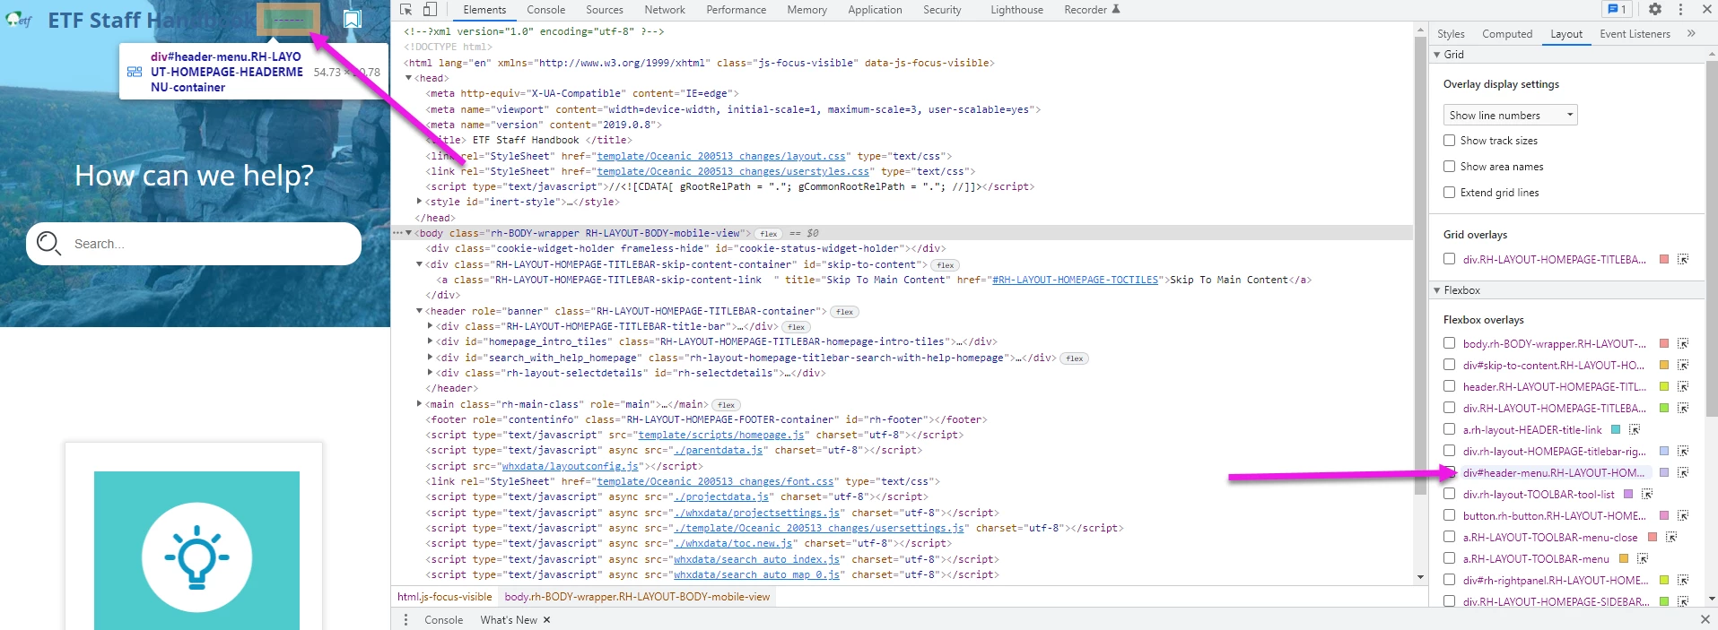This screenshot has width=1718, height=630.
Task: Open the layout.css stylesheet link
Action: (x=720, y=156)
